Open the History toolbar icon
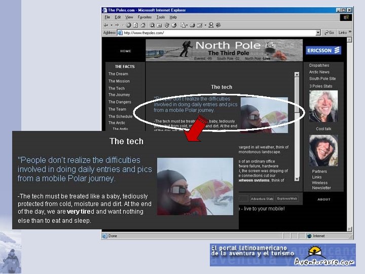 click(x=174, y=25)
